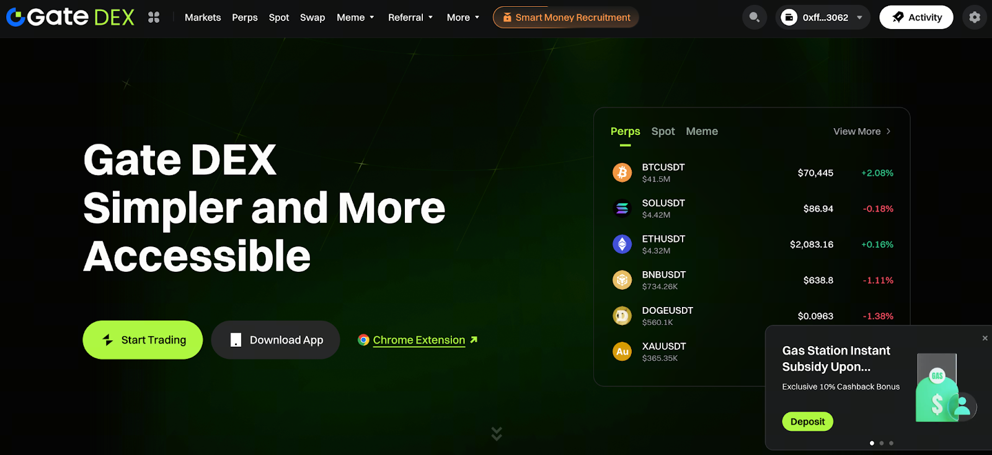992x455 pixels.
Task: Click the XAU gold coin icon
Action: [622, 352]
